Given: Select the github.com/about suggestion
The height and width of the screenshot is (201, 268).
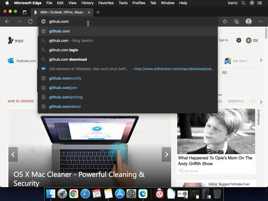Looking at the screenshot, I should tap(128, 106).
